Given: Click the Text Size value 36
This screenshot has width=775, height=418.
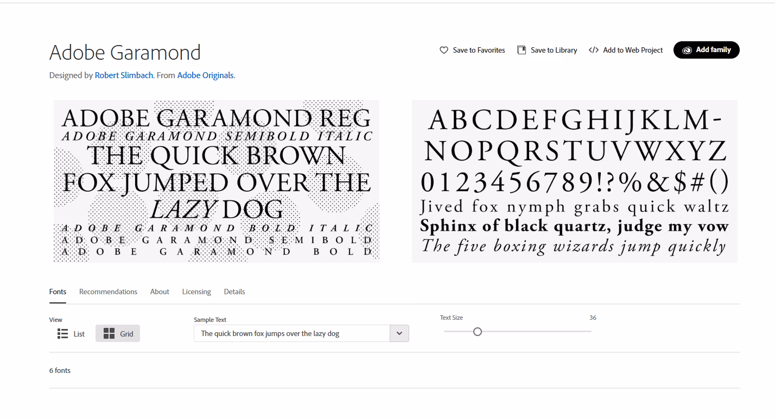Looking at the screenshot, I should [593, 318].
